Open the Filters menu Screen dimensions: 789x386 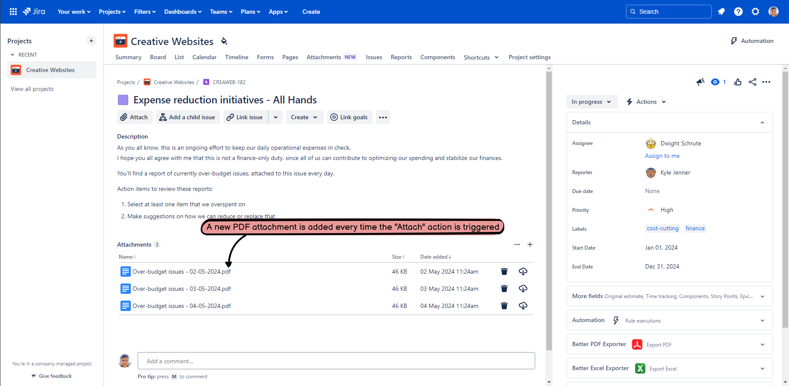[145, 12]
